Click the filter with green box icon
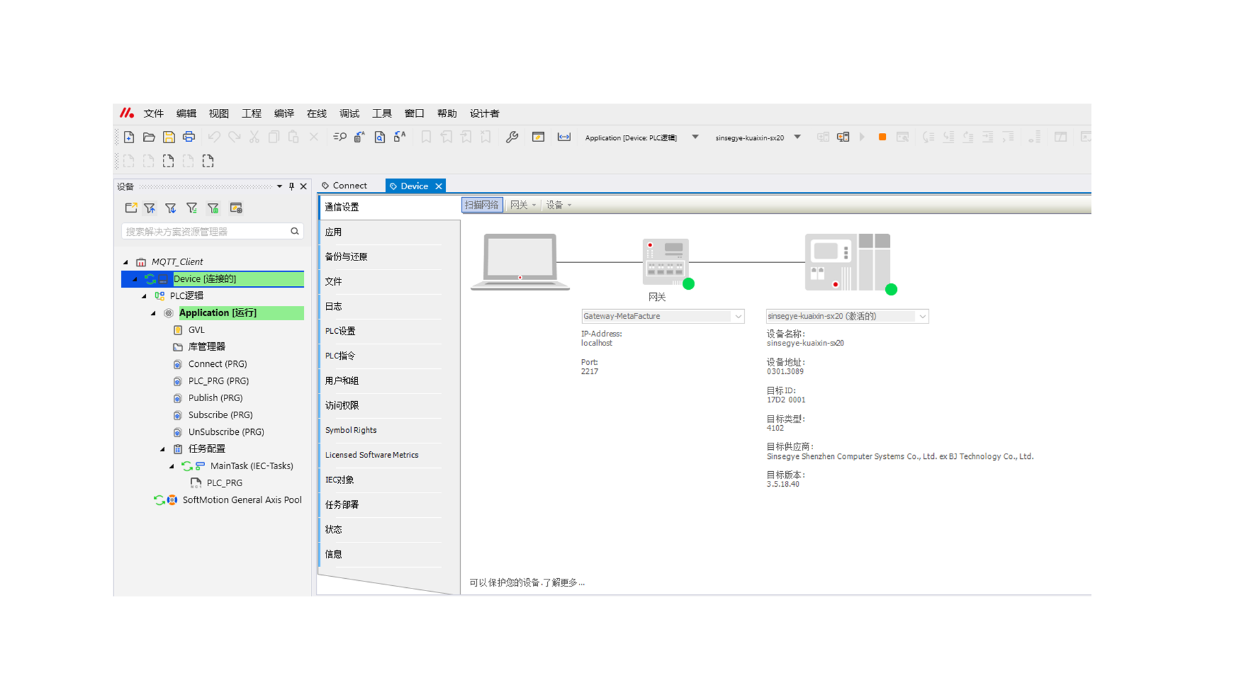Image resolution: width=1246 pixels, height=700 pixels. (214, 208)
